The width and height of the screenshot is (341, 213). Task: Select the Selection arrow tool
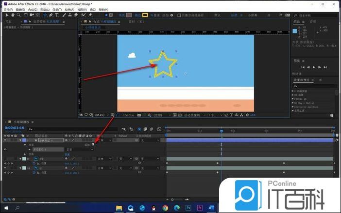5,15
